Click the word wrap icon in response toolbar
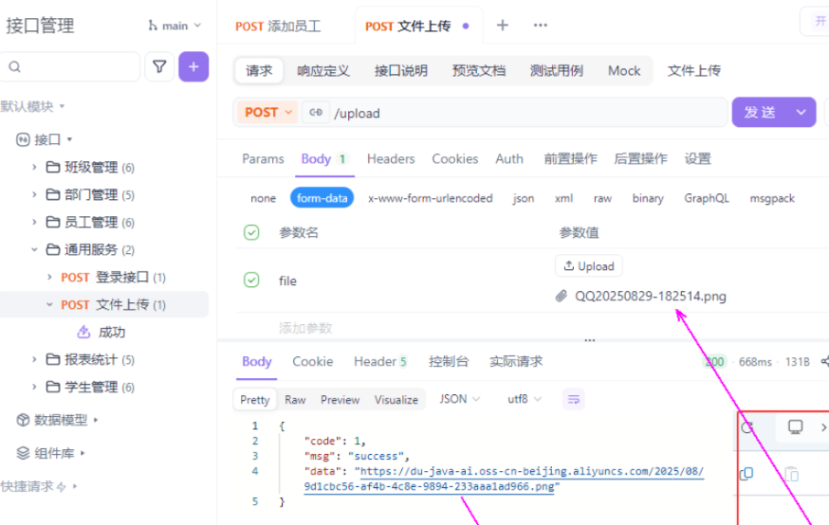829x525 pixels. [573, 399]
